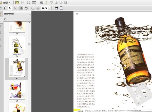Select page 33 thumbnail
This screenshot has width=152, height=112.
click(17, 27)
